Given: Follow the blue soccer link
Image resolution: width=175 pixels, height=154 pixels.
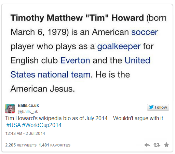Looking at the screenshot, I should tap(145, 32).
